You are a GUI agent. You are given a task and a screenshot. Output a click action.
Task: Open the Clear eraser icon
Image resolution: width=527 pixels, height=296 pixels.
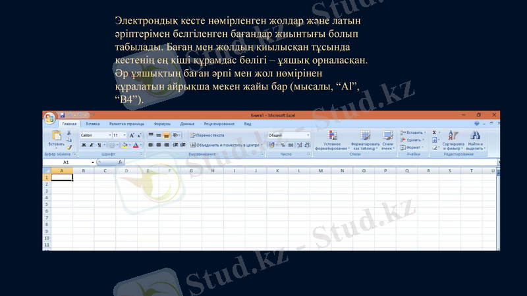point(435,147)
